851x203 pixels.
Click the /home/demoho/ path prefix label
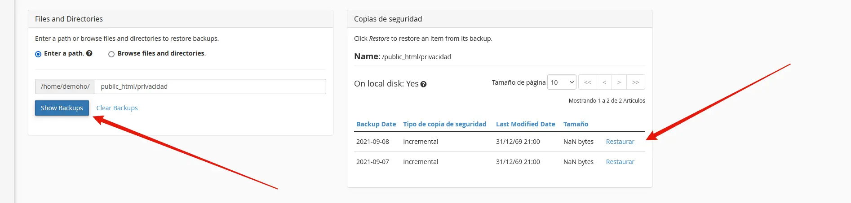pyautogui.click(x=65, y=86)
